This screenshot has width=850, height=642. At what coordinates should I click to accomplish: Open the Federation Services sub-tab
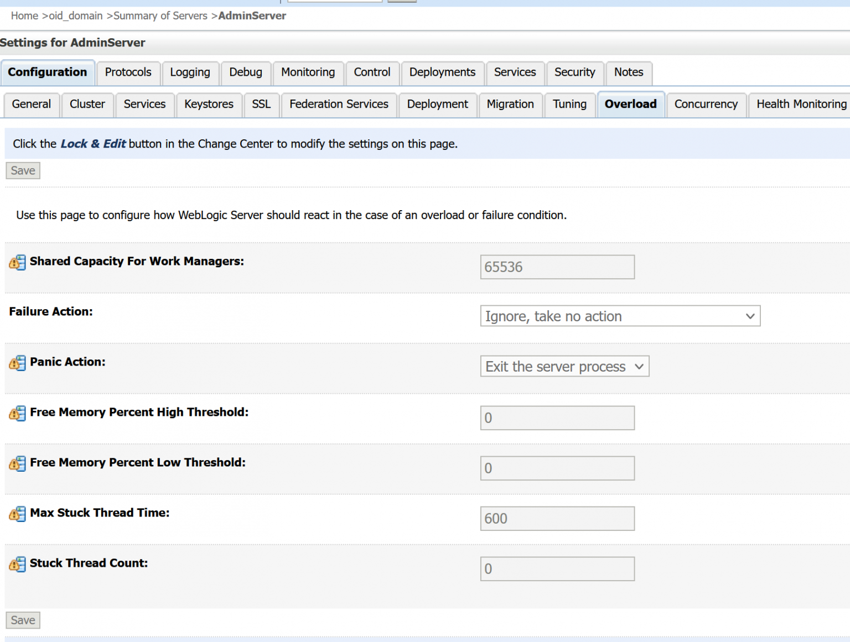[339, 105]
